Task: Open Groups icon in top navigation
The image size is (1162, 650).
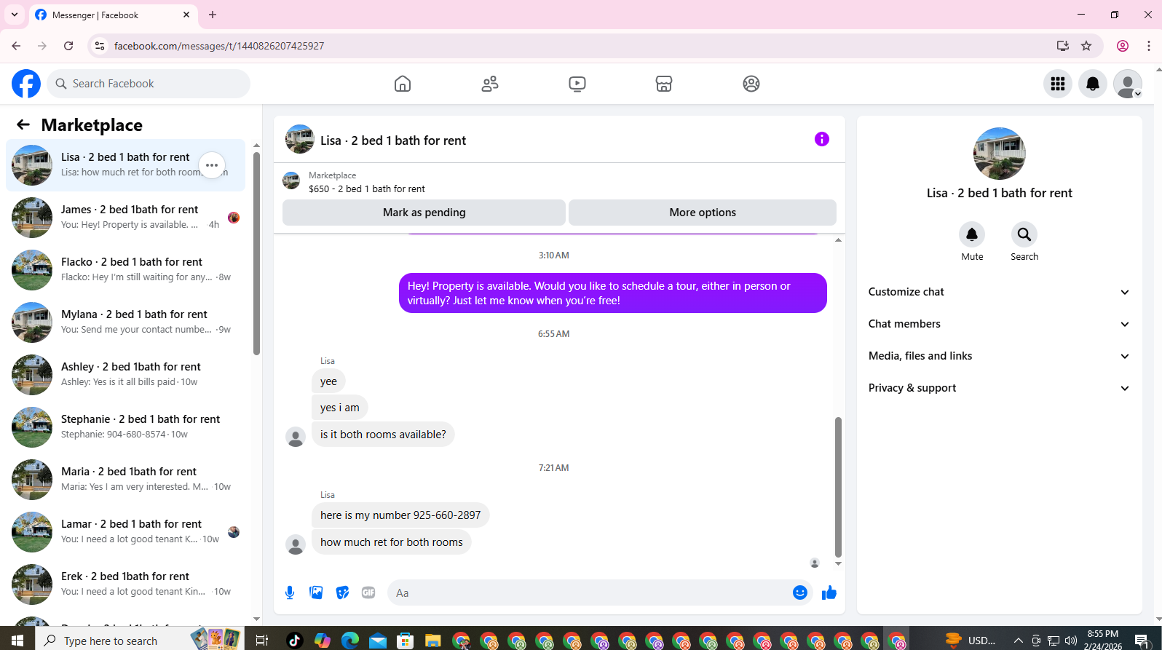Action: [x=751, y=84]
